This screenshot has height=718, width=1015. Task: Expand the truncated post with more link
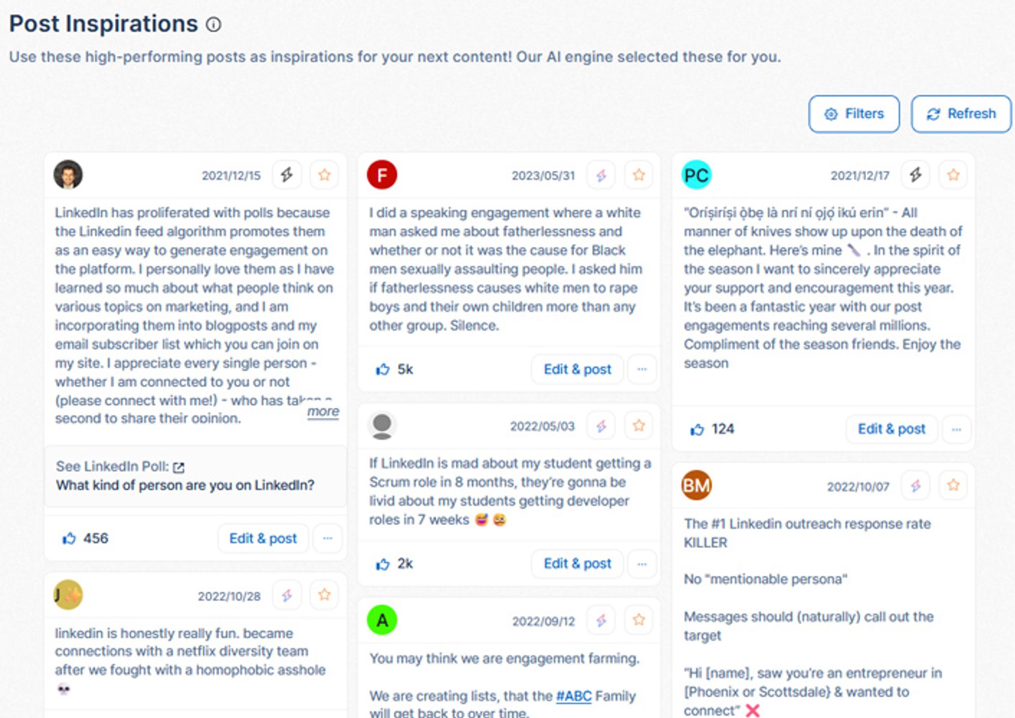(x=323, y=411)
